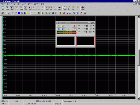The image size is (140, 105).
Task: Cut the selection using the Cut button
Action: pyautogui.click(x=30, y=8)
